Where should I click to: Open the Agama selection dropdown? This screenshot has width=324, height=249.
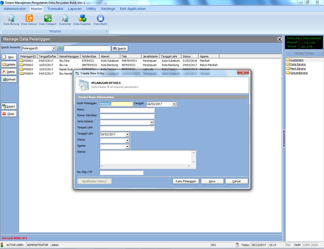point(127,146)
